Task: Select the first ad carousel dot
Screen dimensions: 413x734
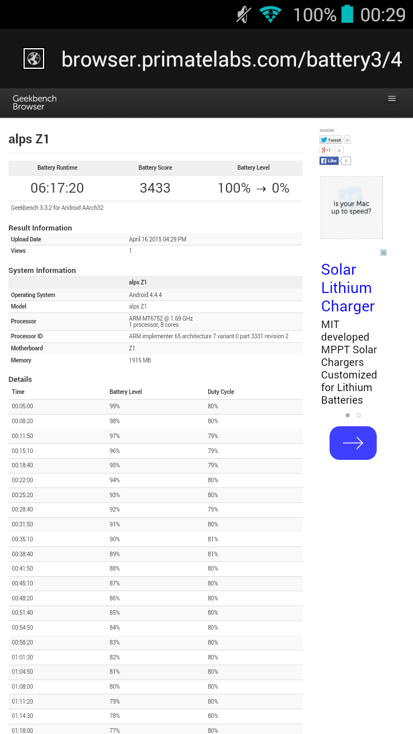Action: click(348, 415)
